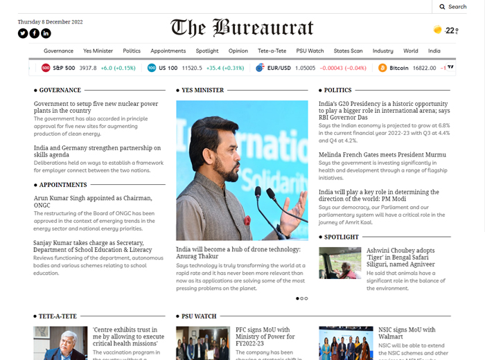
Task: Select the third carousel dot
Action: pyautogui.click(x=306, y=298)
